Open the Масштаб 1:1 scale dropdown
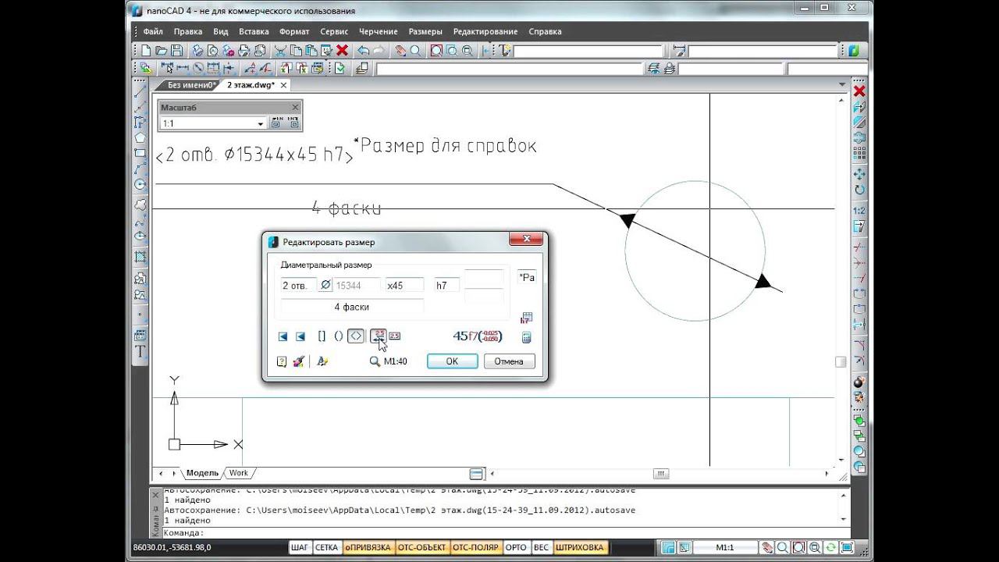The height and width of the screenshot is (562, 999). coord(261,124)
